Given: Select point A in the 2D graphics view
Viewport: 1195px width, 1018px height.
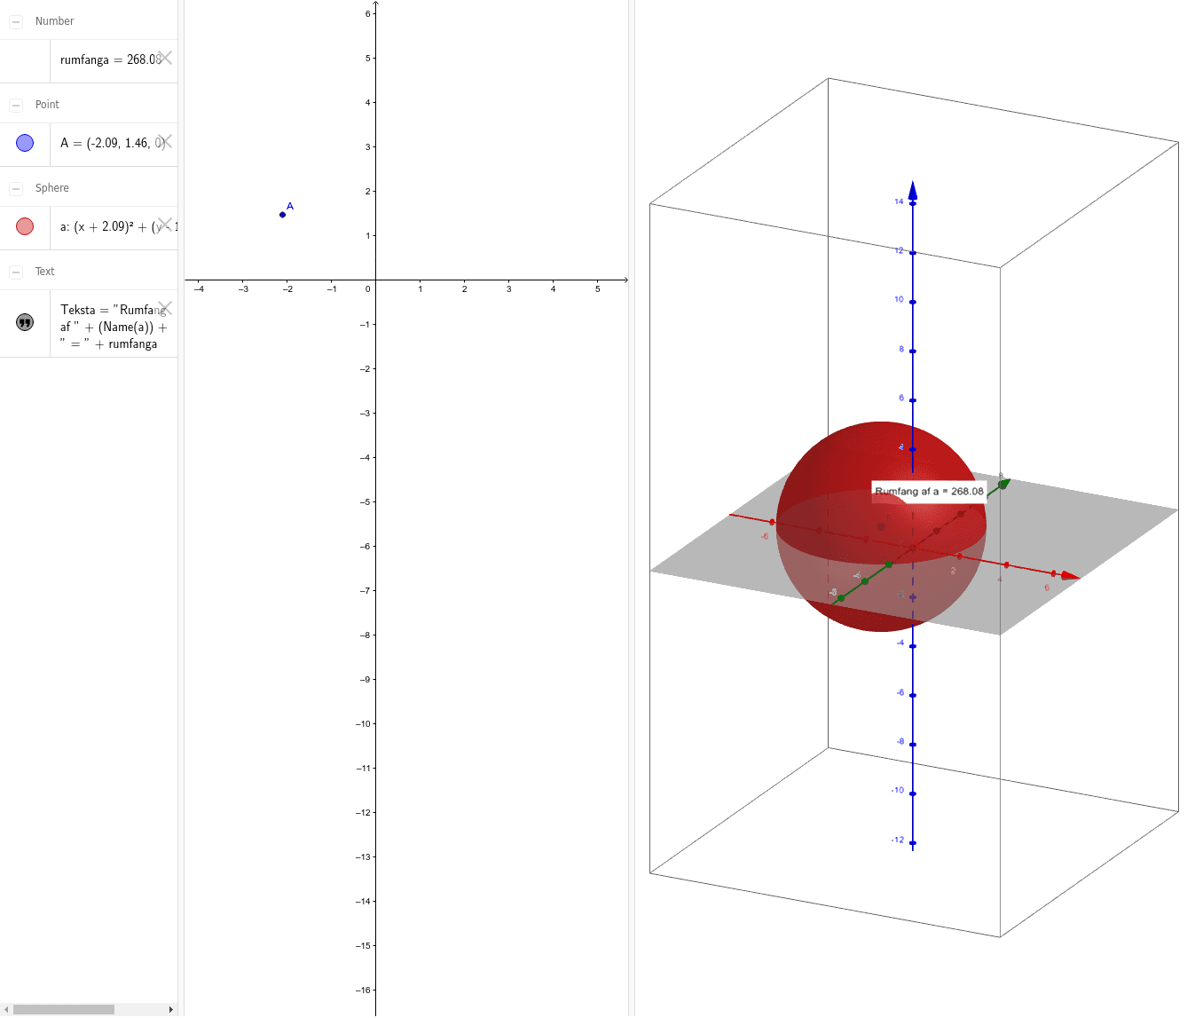Looking at the screenshot, I should click(282, 215).
